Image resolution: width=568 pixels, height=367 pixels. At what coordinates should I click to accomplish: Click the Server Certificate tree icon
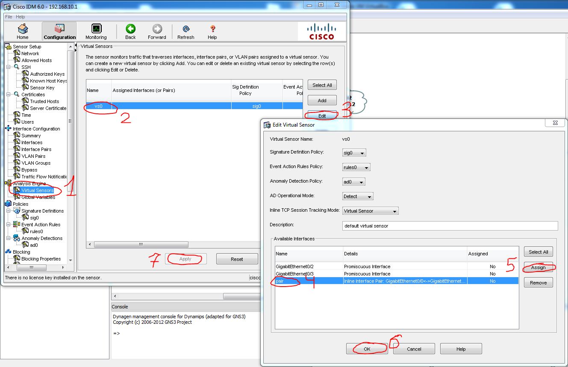pyautogui.click(x=26, y=108)
